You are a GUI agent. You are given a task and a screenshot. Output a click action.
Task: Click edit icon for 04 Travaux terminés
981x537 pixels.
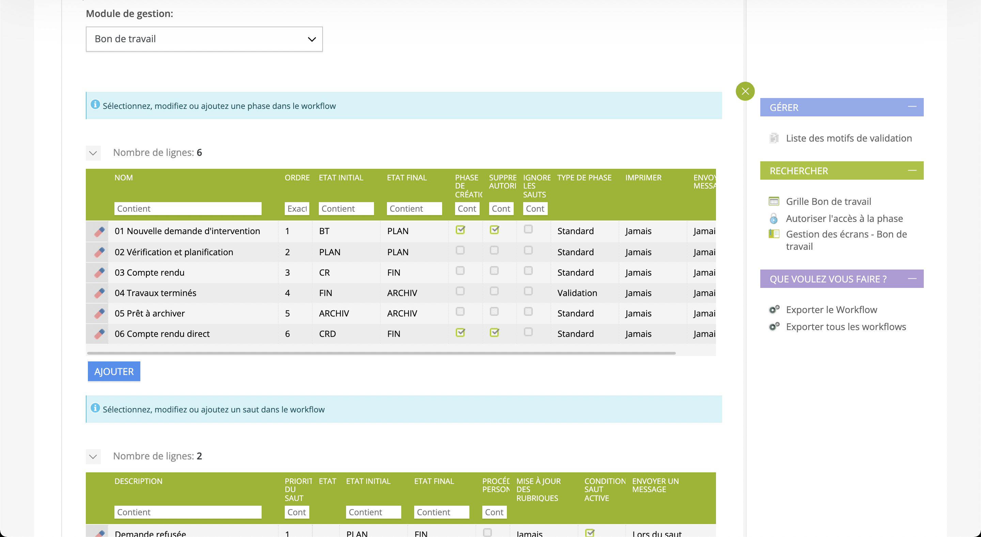coord(99,293)
